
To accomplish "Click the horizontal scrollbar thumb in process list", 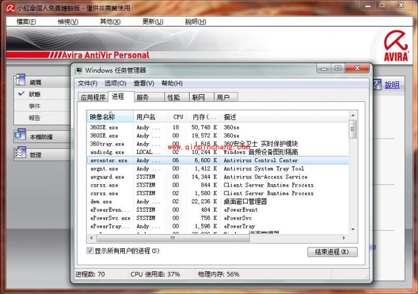I will coord(173,237).
